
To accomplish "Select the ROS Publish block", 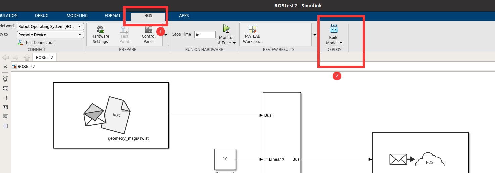I will (420, 153).
